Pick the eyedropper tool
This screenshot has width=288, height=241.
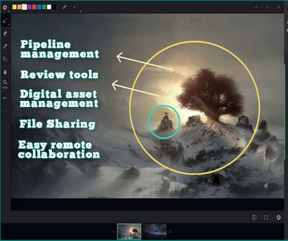pyautogui.click(x=5, y=46)
